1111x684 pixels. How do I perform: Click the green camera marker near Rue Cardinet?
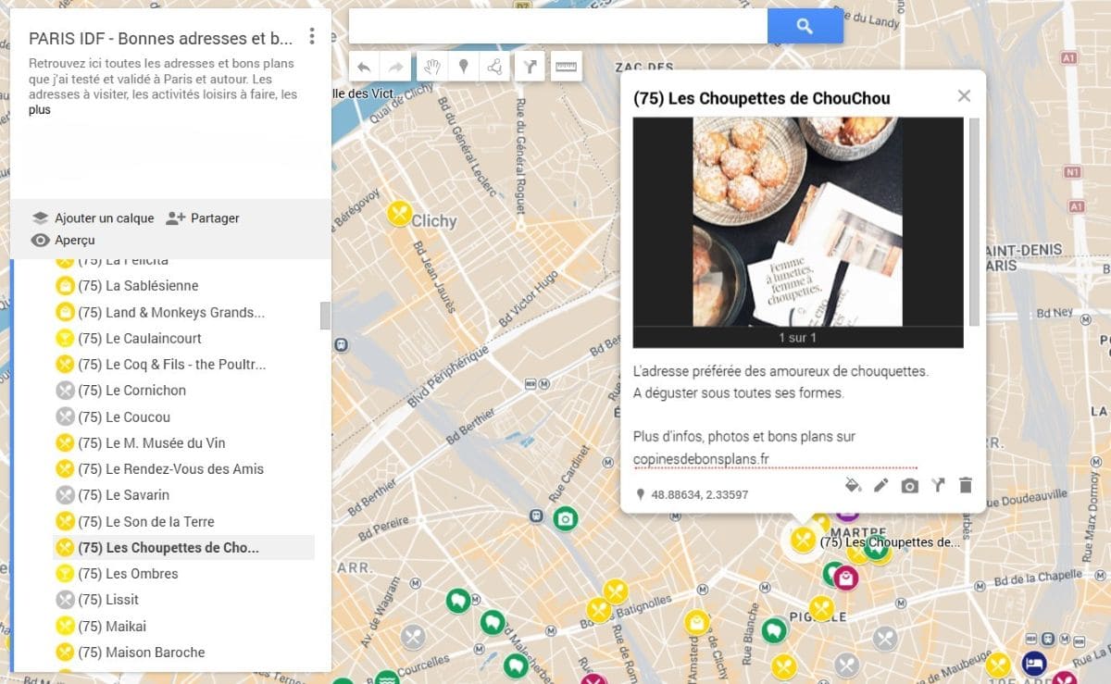(x=565, y=518)
